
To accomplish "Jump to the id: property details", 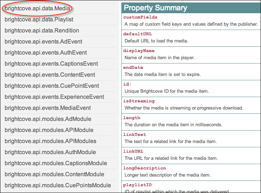I will 127,84.
